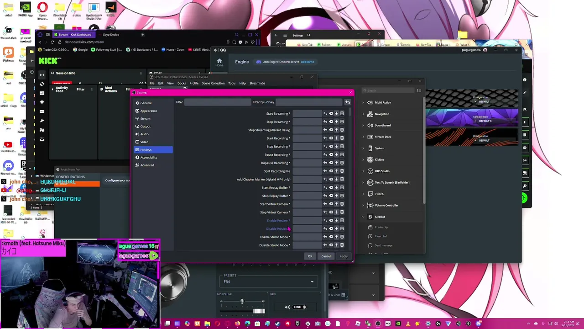Open the OBS Docks menu
This screenshot has height=329, width=584.
tap(182, 83)
